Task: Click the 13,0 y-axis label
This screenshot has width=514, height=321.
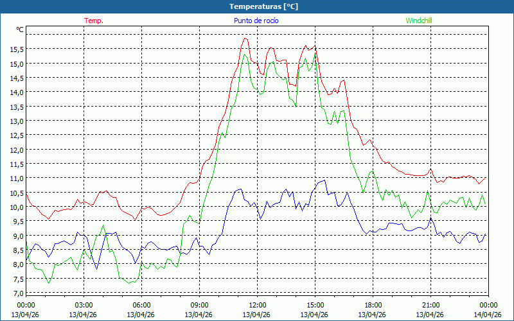Action: [17, 121]
